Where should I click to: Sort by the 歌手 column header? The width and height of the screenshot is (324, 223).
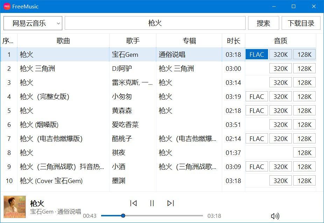133,41
